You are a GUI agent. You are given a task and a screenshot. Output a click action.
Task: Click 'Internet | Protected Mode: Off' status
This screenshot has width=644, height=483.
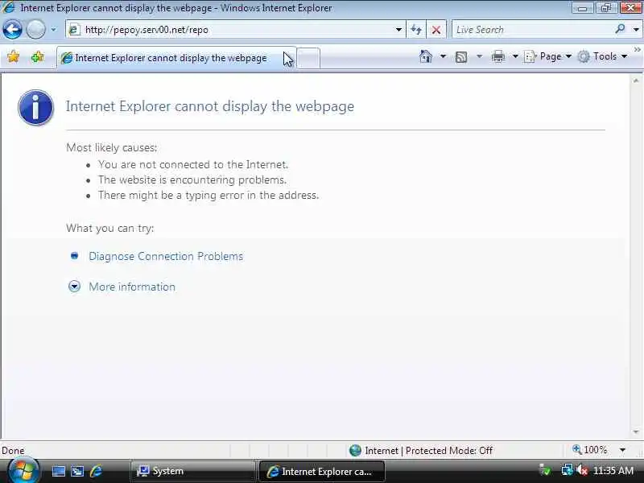click(421, 451)
